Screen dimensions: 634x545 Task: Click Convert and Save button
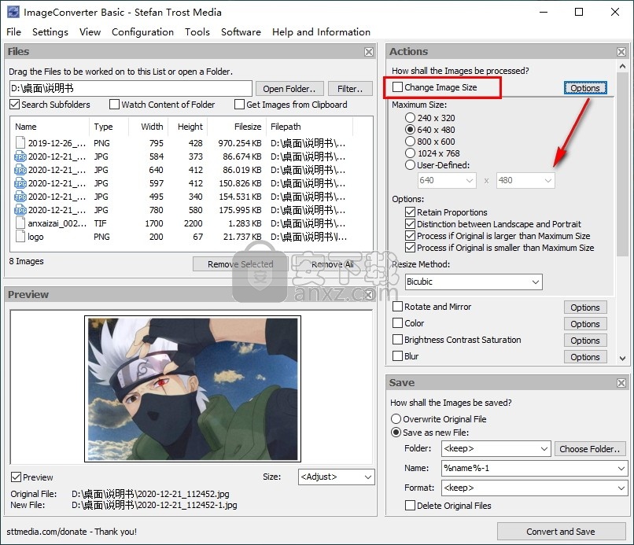(x=561, y=532)
